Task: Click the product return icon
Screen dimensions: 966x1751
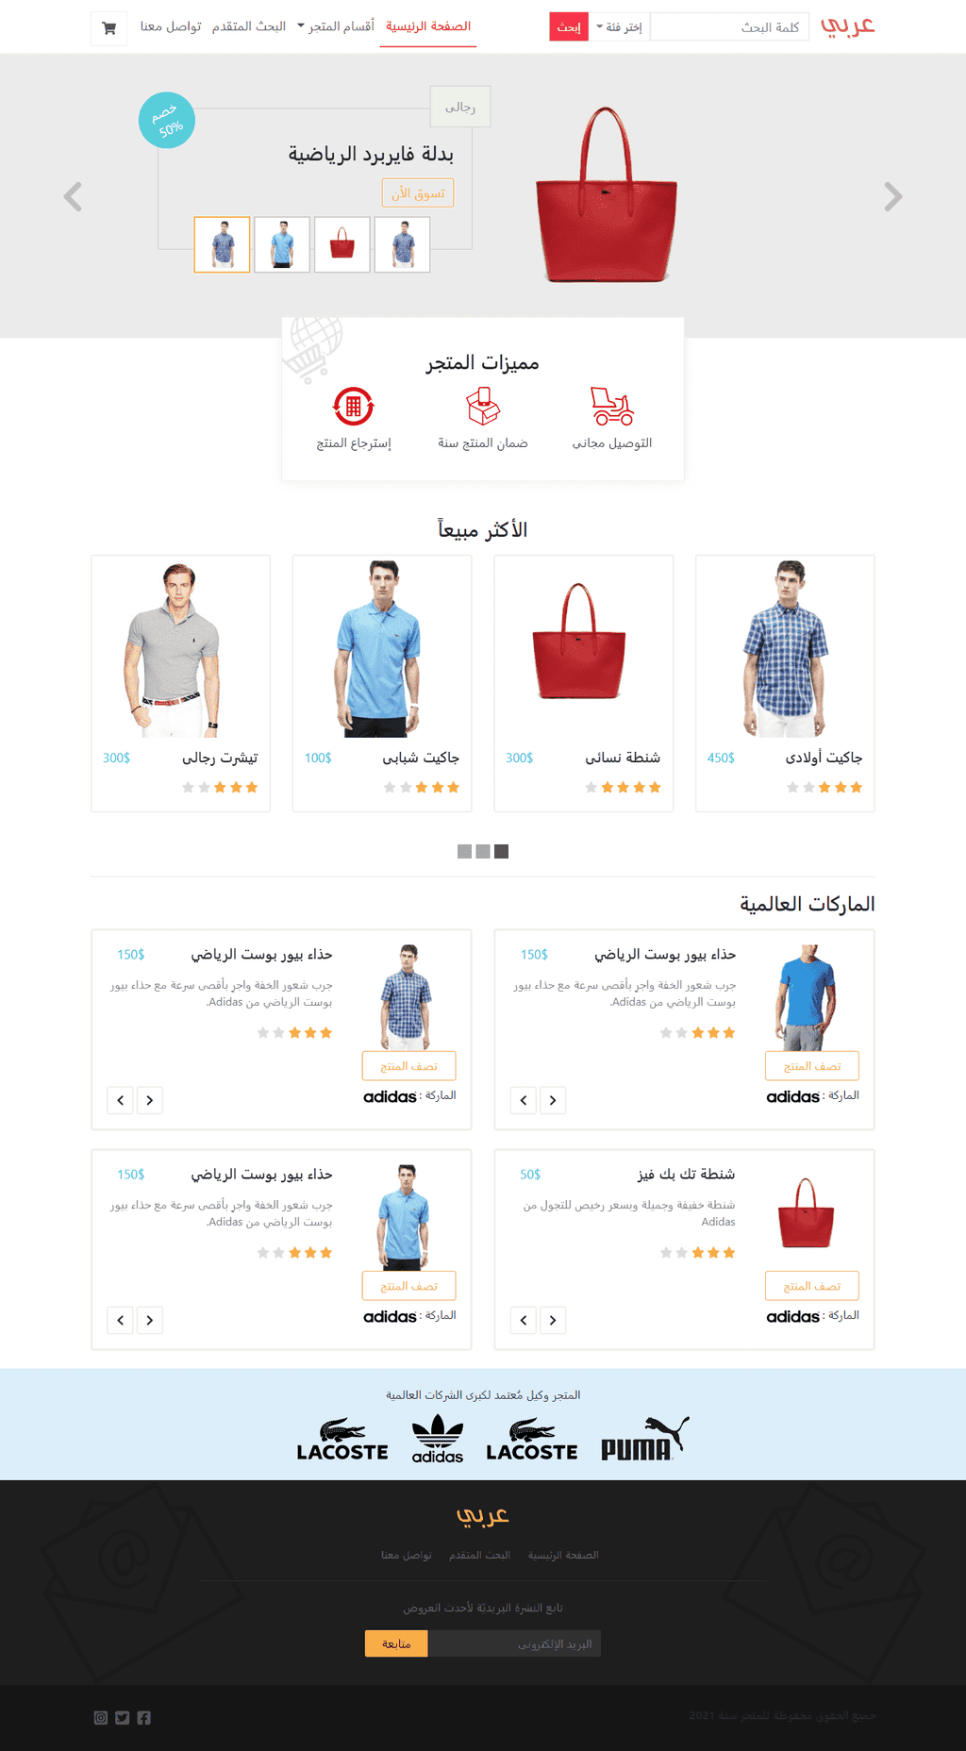Action: tap(354, 406)
